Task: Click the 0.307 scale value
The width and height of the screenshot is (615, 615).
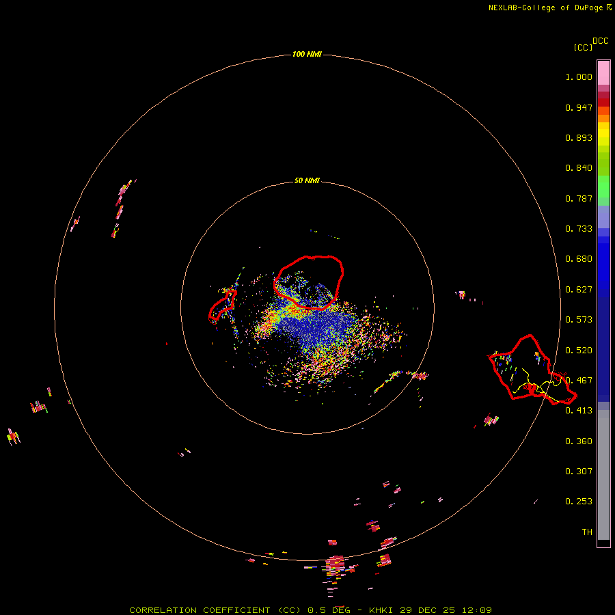Action: [x=579, y=471]
